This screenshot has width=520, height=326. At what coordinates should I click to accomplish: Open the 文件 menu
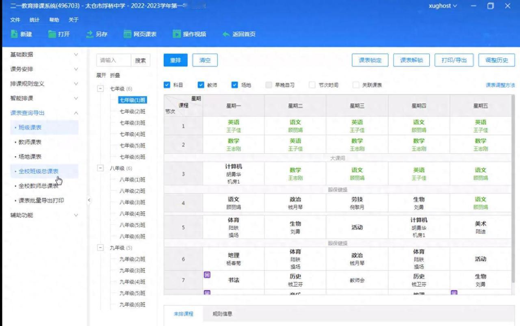tap(15, 20)
